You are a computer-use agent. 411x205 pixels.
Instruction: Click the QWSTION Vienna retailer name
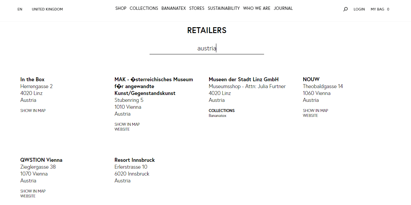(x=41, y=160)
